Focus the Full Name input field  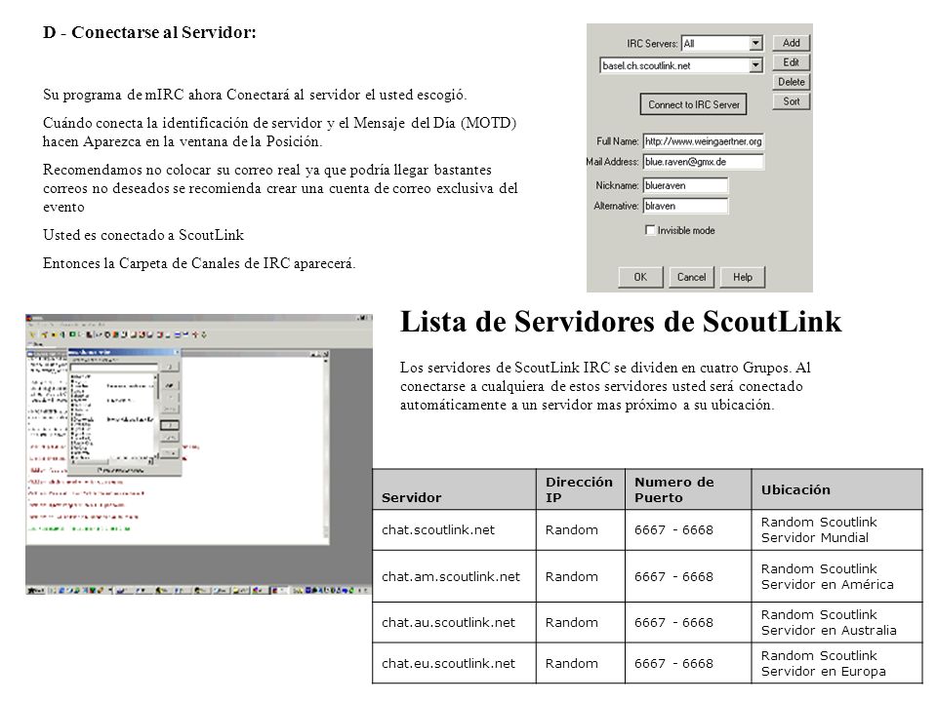pyautogui.click(x=704, y=141)
